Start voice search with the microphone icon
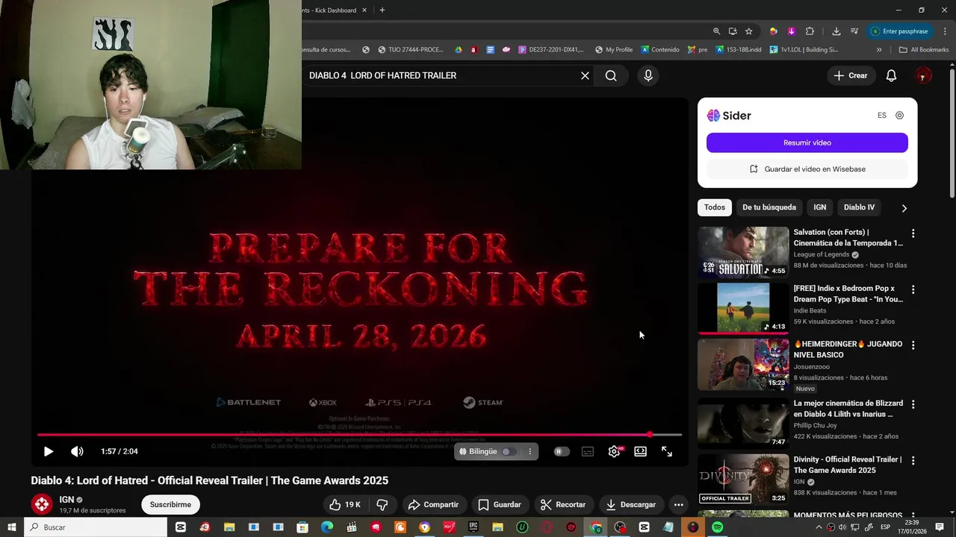The width and height of the screenshot is (956, 537). click(648, 75)
